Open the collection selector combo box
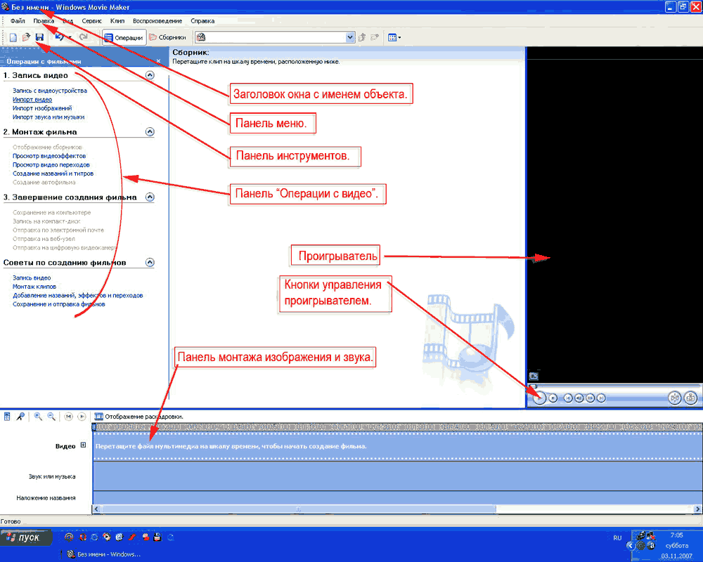This screenshot has width=703, height=562. tap(276, 37)
